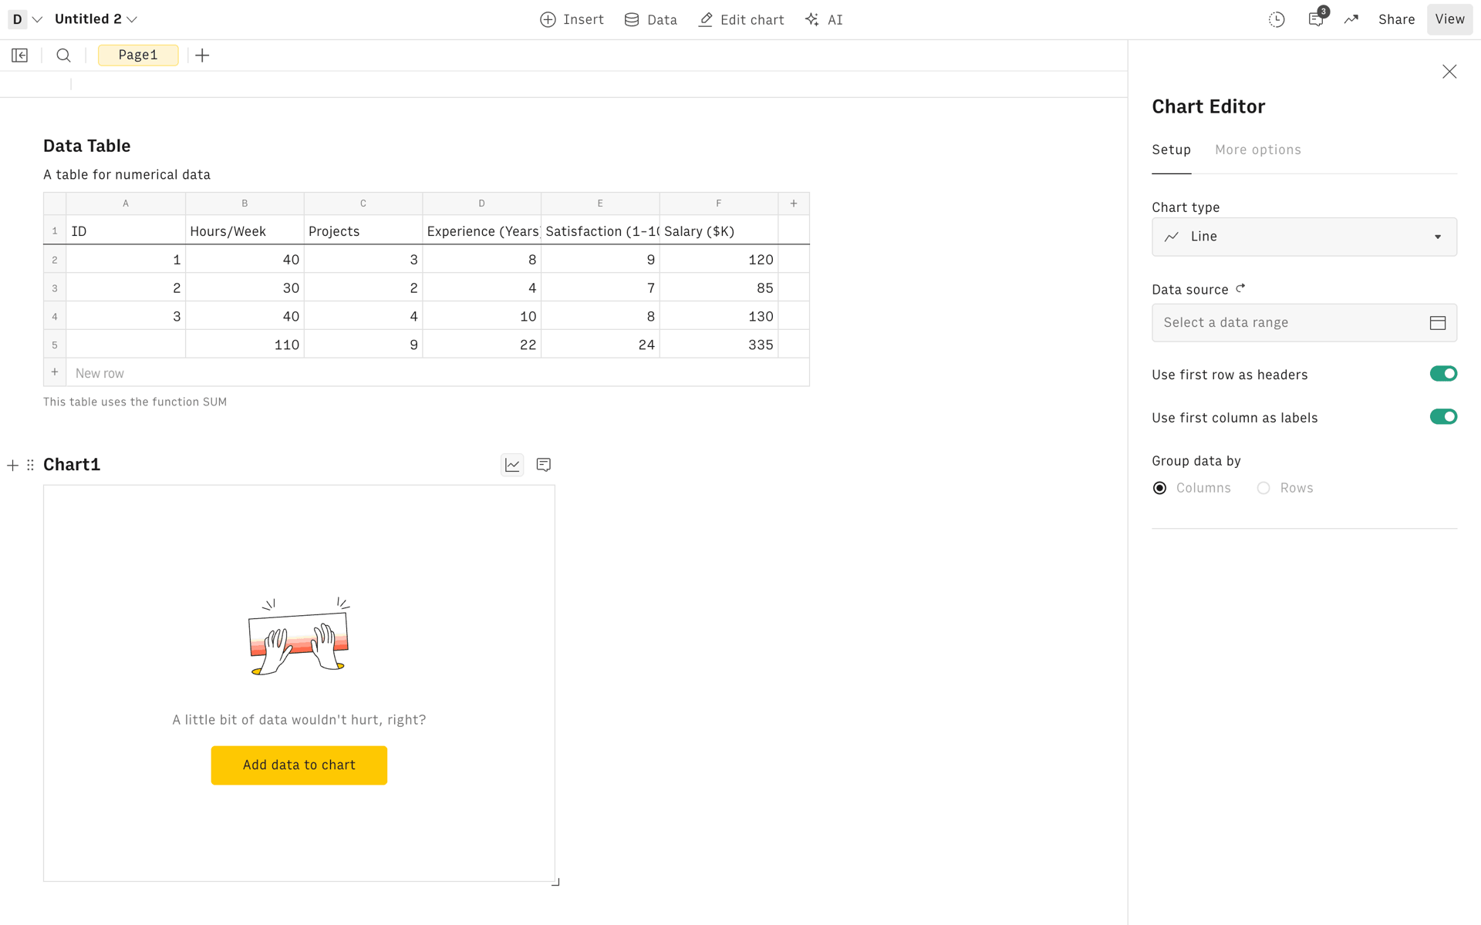
Task: Expand workspace chevron next to D
Action: pyautogui.click(x=37, y=19)
